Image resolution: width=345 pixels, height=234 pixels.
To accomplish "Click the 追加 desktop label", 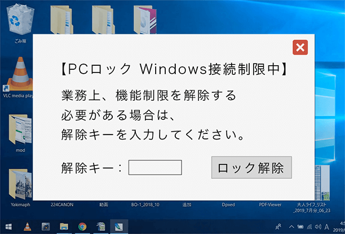I will (187, 205).
